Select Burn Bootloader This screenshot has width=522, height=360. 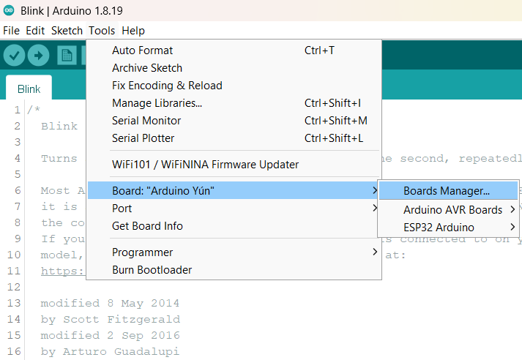[x=234, y=270]
